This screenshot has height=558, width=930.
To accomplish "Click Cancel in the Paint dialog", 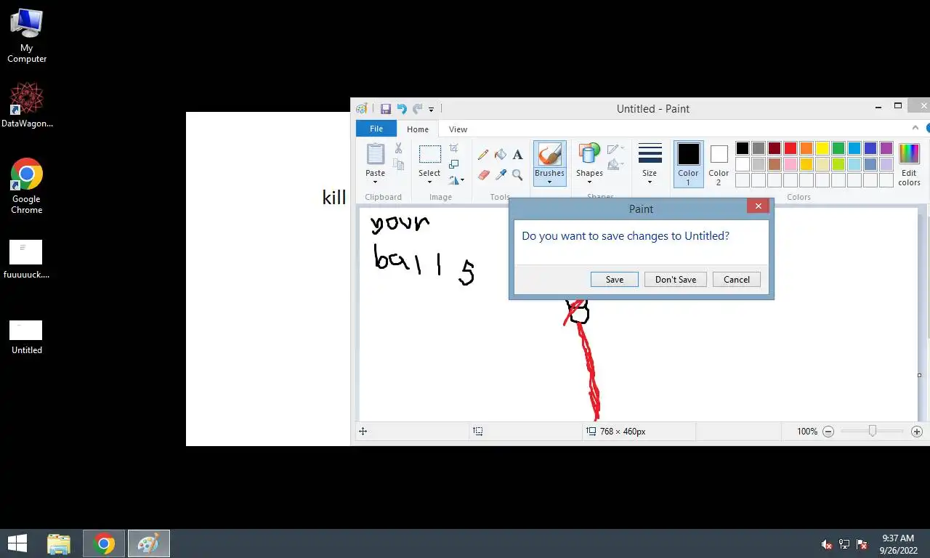I will [737, 279].
